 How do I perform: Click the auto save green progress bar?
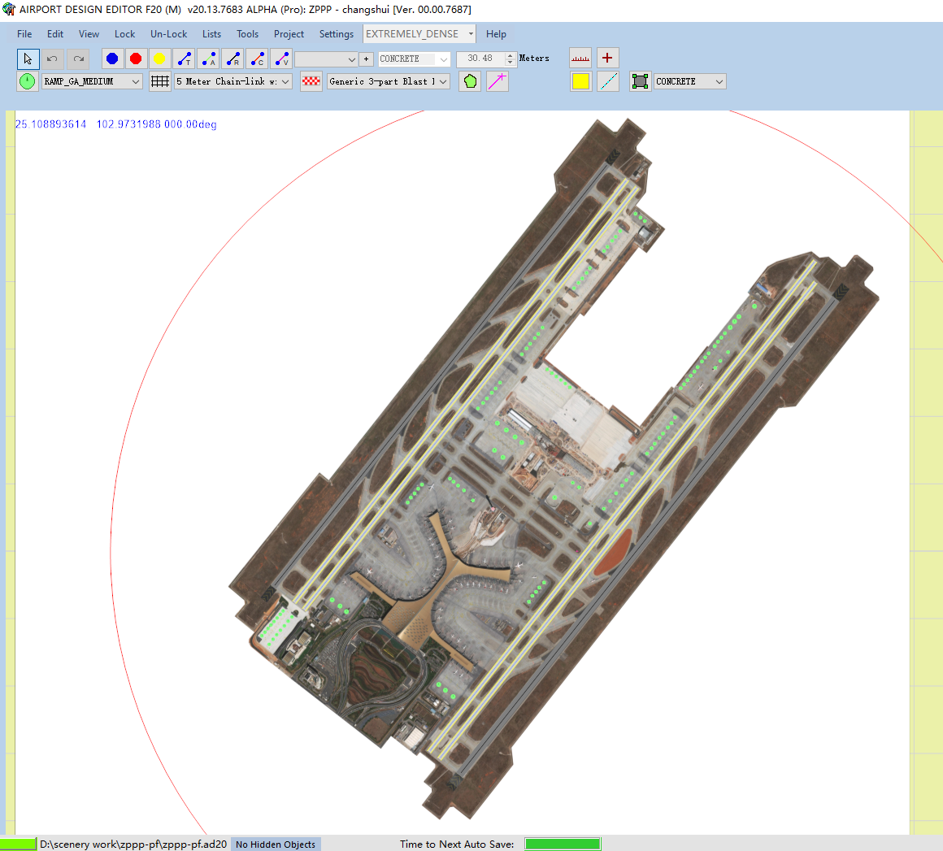(563, 844)
